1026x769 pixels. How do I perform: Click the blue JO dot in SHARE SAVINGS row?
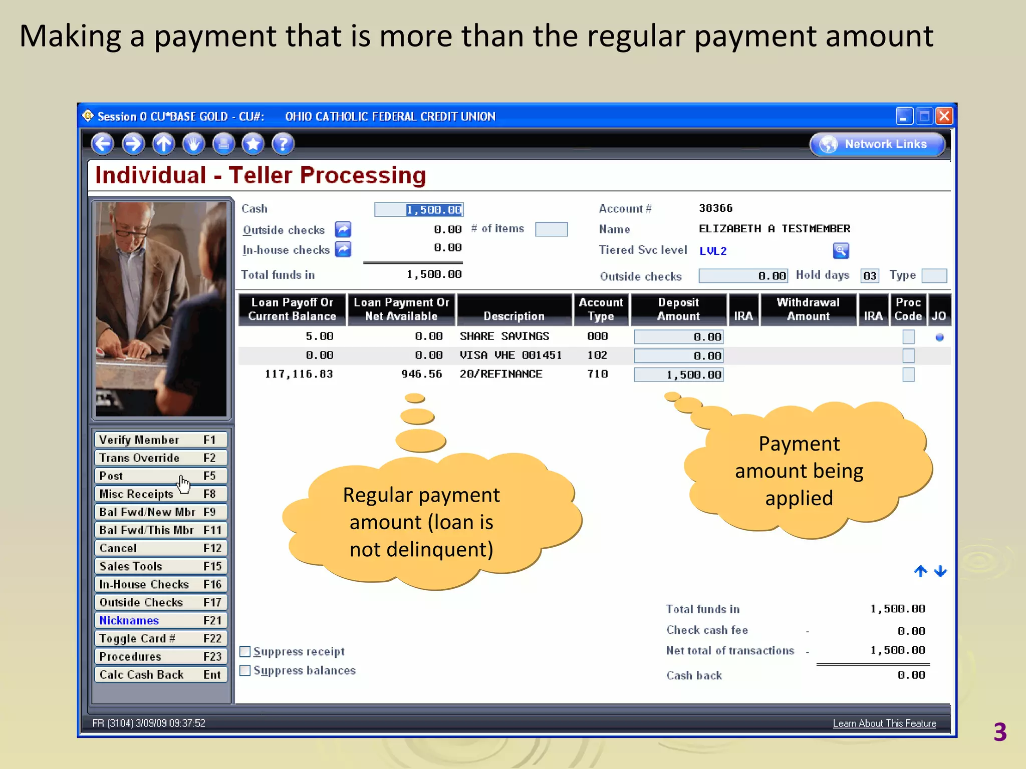pos(939,337)
